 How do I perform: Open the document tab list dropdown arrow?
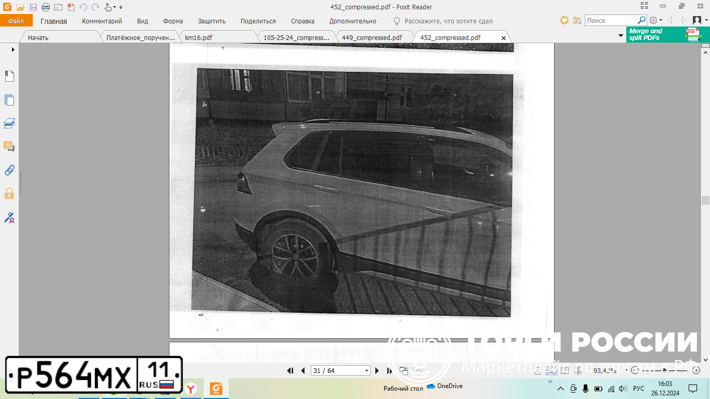(621, 35)
